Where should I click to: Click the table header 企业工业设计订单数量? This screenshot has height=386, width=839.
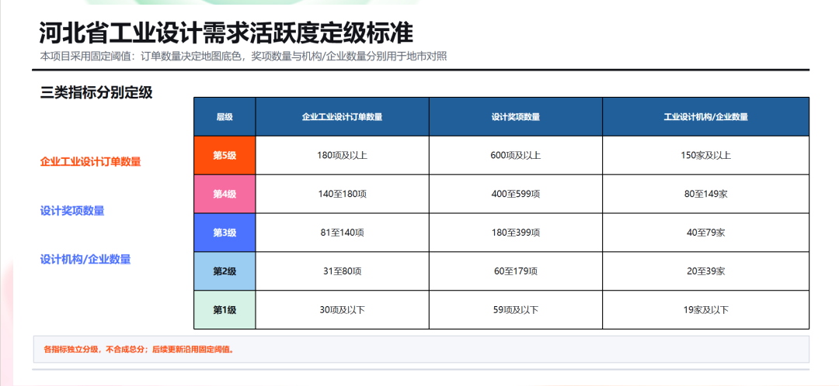click(x=343, y=117)
